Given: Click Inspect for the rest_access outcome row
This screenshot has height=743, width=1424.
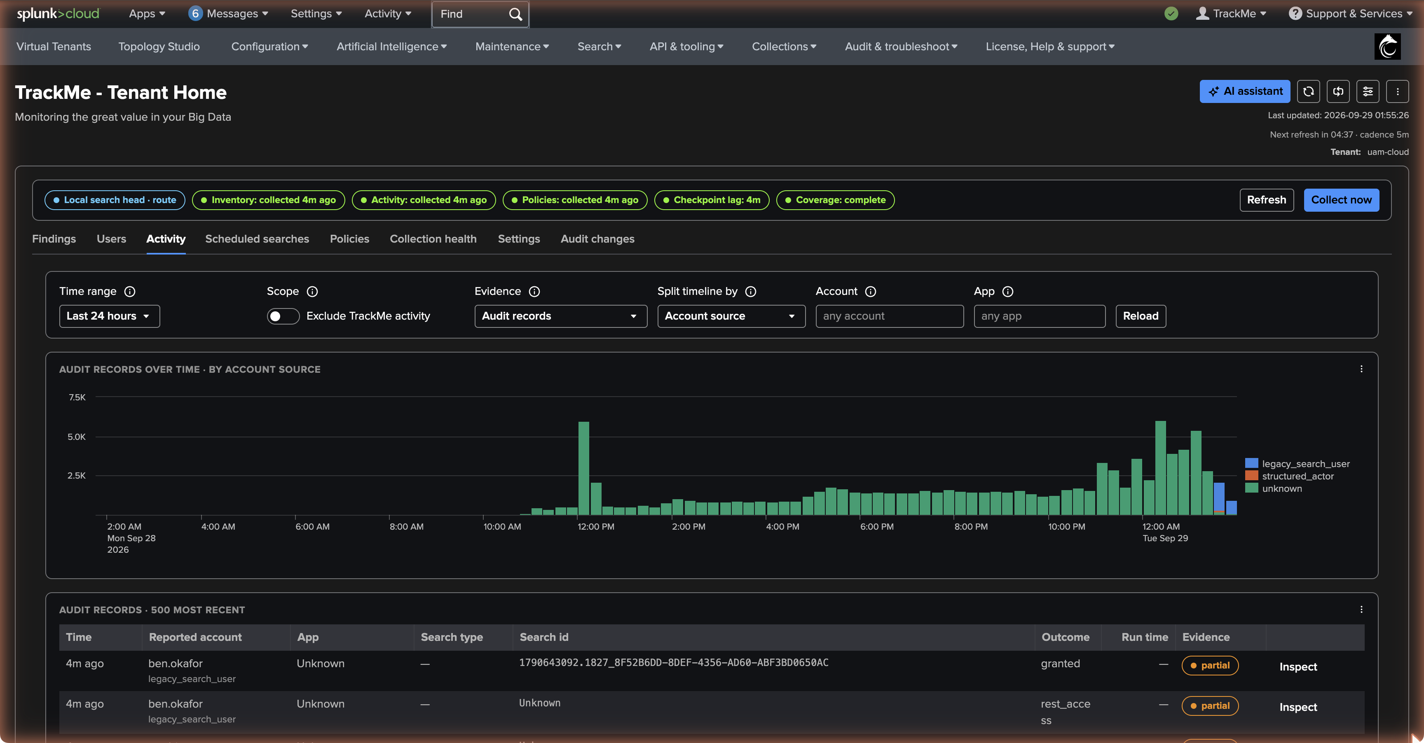Looking at the screenshot, I should click(x=1298, y=707).
